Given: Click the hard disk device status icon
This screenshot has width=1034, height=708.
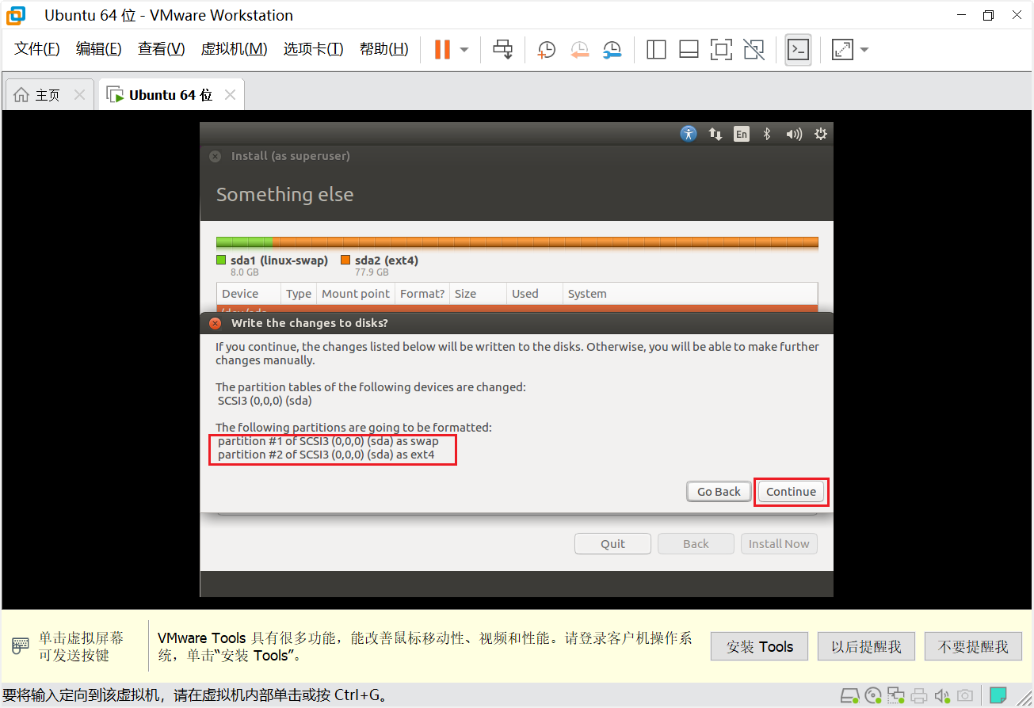Looking at the screenshot, I should point(850,696).
